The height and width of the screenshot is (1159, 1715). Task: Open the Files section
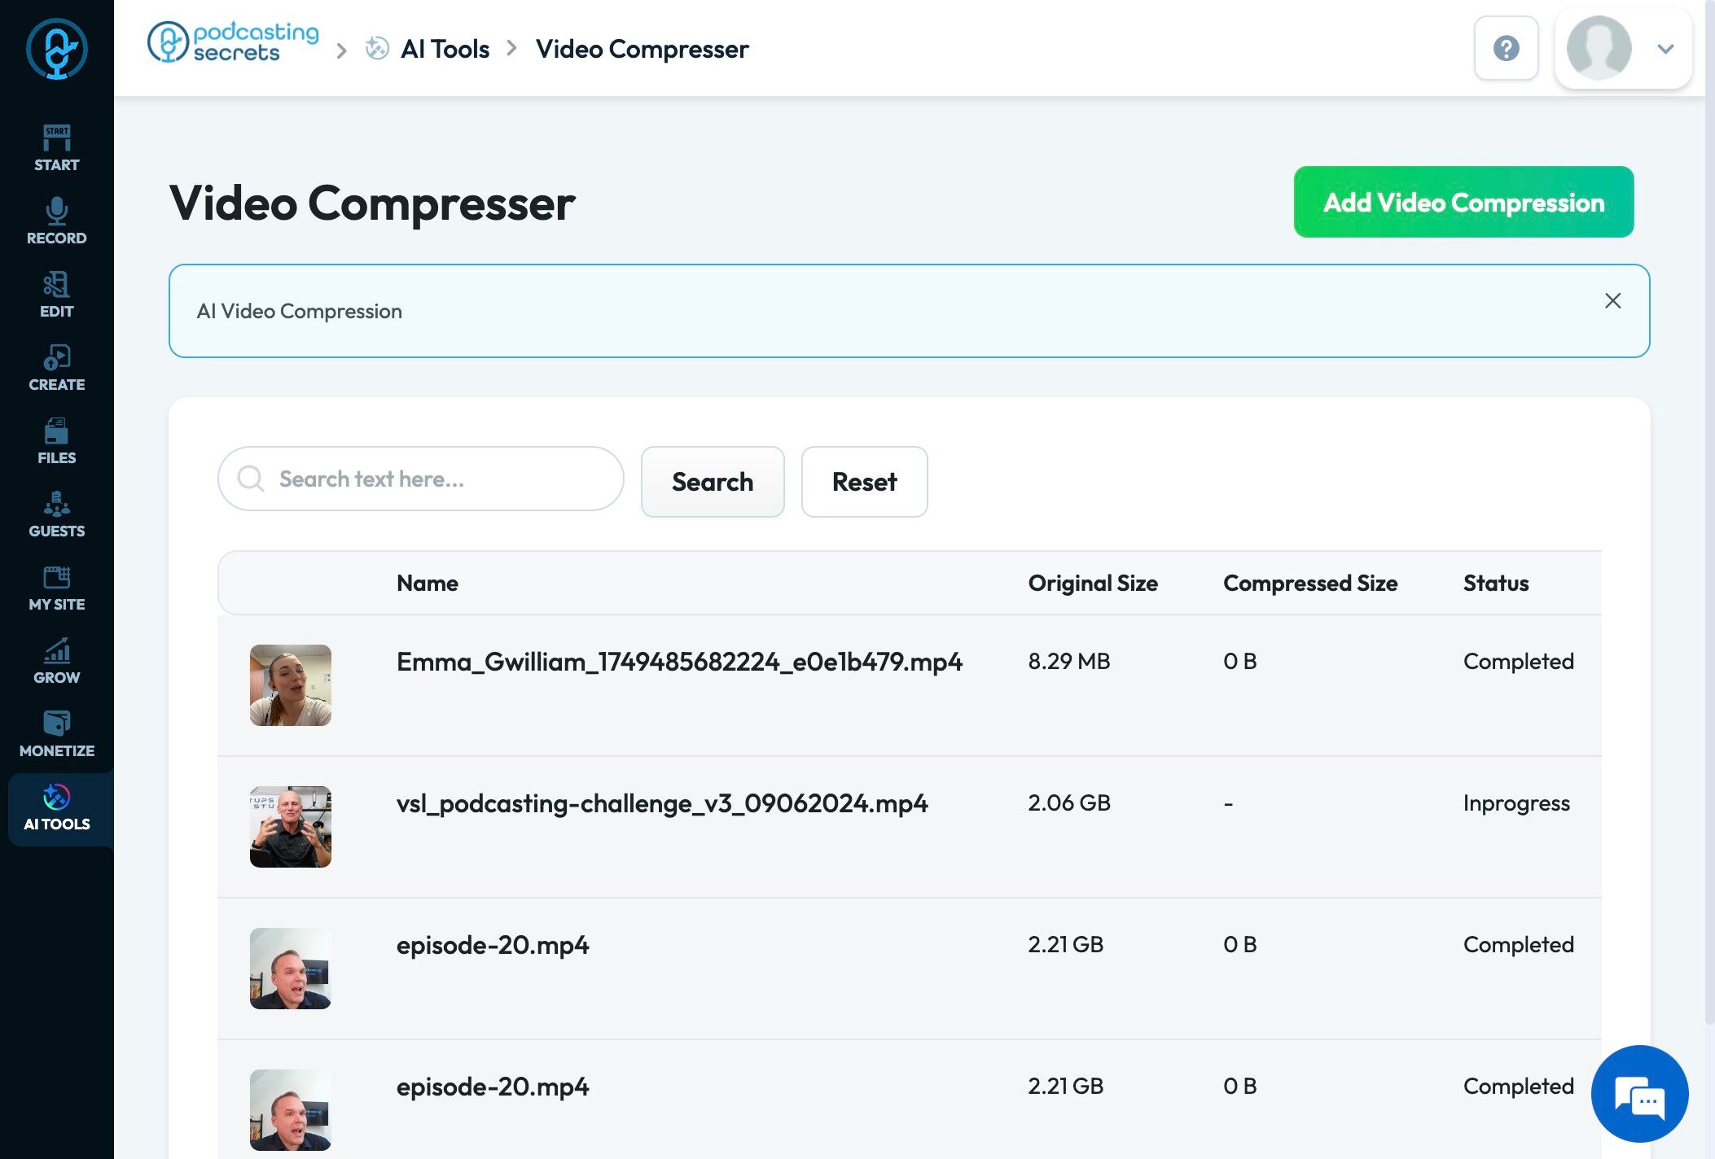(x=56, y=440)
